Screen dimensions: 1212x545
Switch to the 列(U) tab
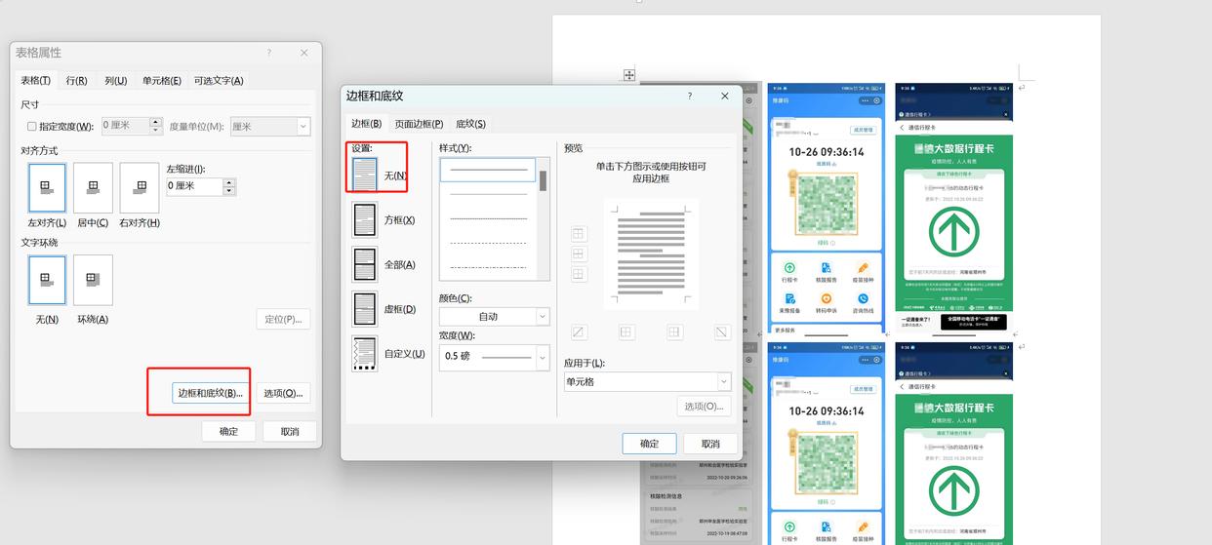(x=116, y=80)
